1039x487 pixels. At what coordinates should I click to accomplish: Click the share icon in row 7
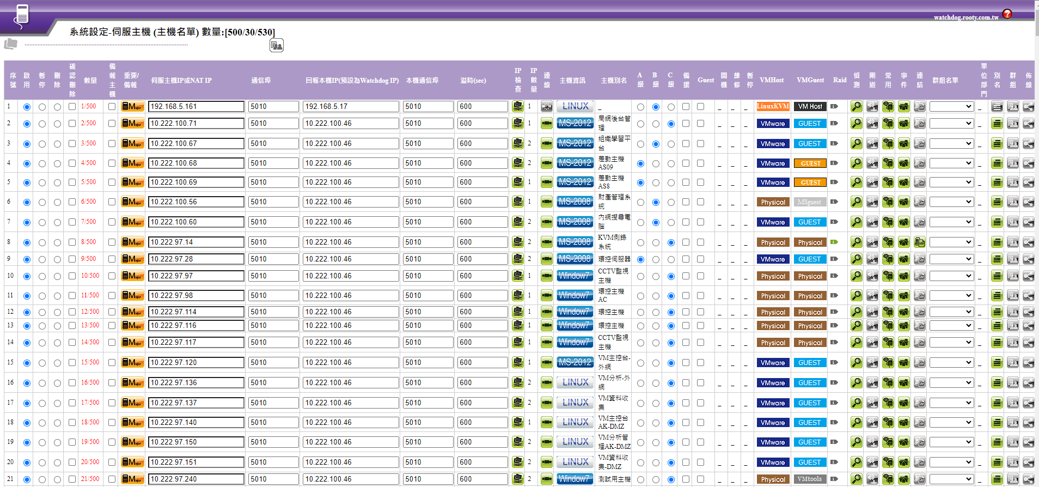click(1028, 222)
